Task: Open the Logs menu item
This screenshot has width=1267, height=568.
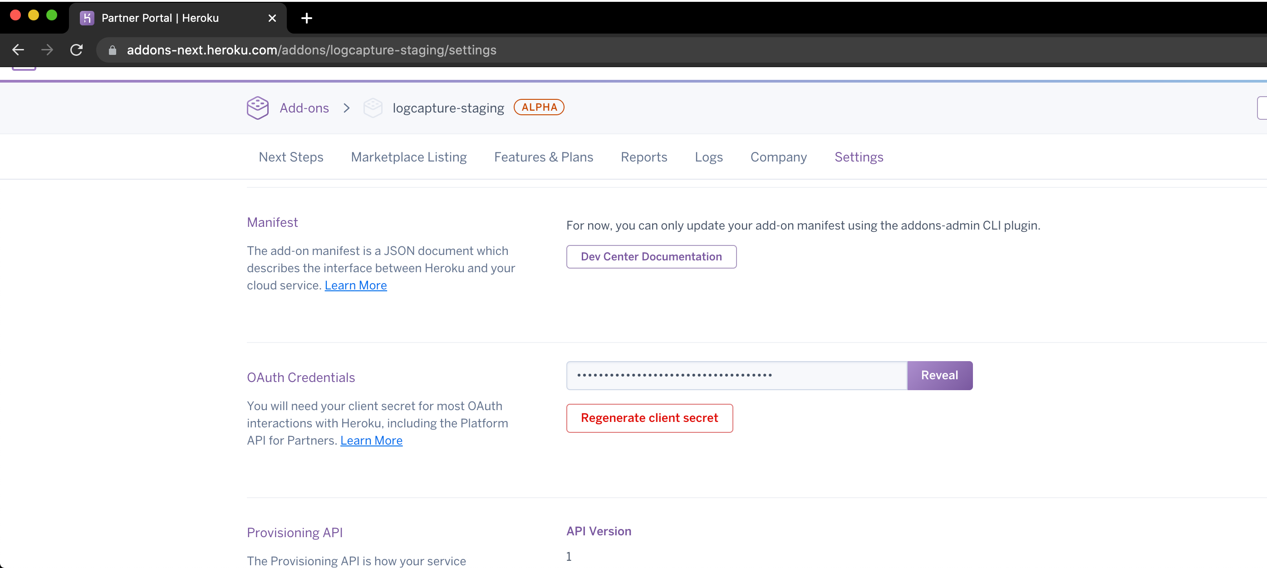Action: click(709, 157)
